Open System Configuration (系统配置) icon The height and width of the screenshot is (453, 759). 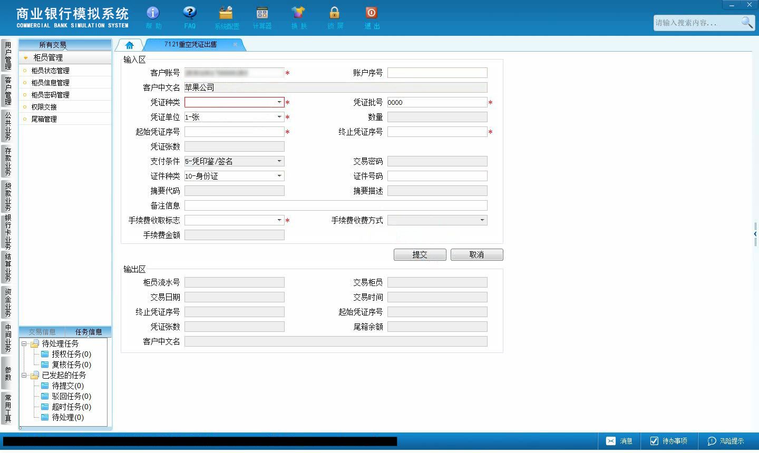tap(226, 17)
